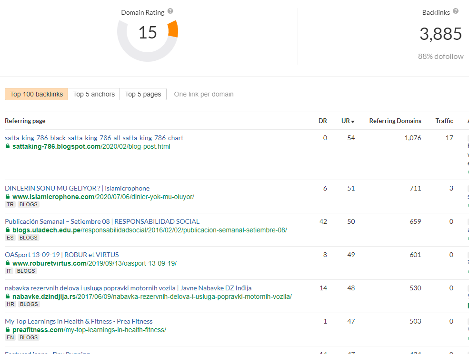Open the Publicación Semanal Setiembre 08 link

click(x=102, y=221)
